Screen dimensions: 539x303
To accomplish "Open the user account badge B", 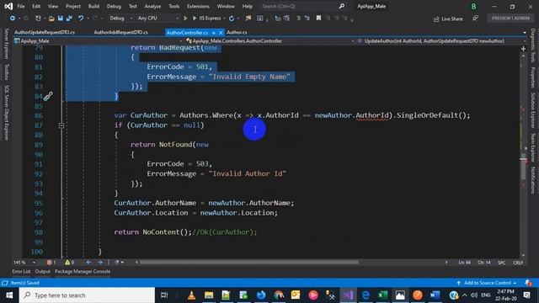I will [x=473, y=6].
